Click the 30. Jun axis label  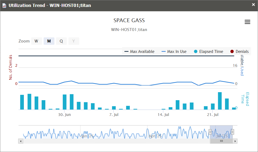[x=64, y=115]
